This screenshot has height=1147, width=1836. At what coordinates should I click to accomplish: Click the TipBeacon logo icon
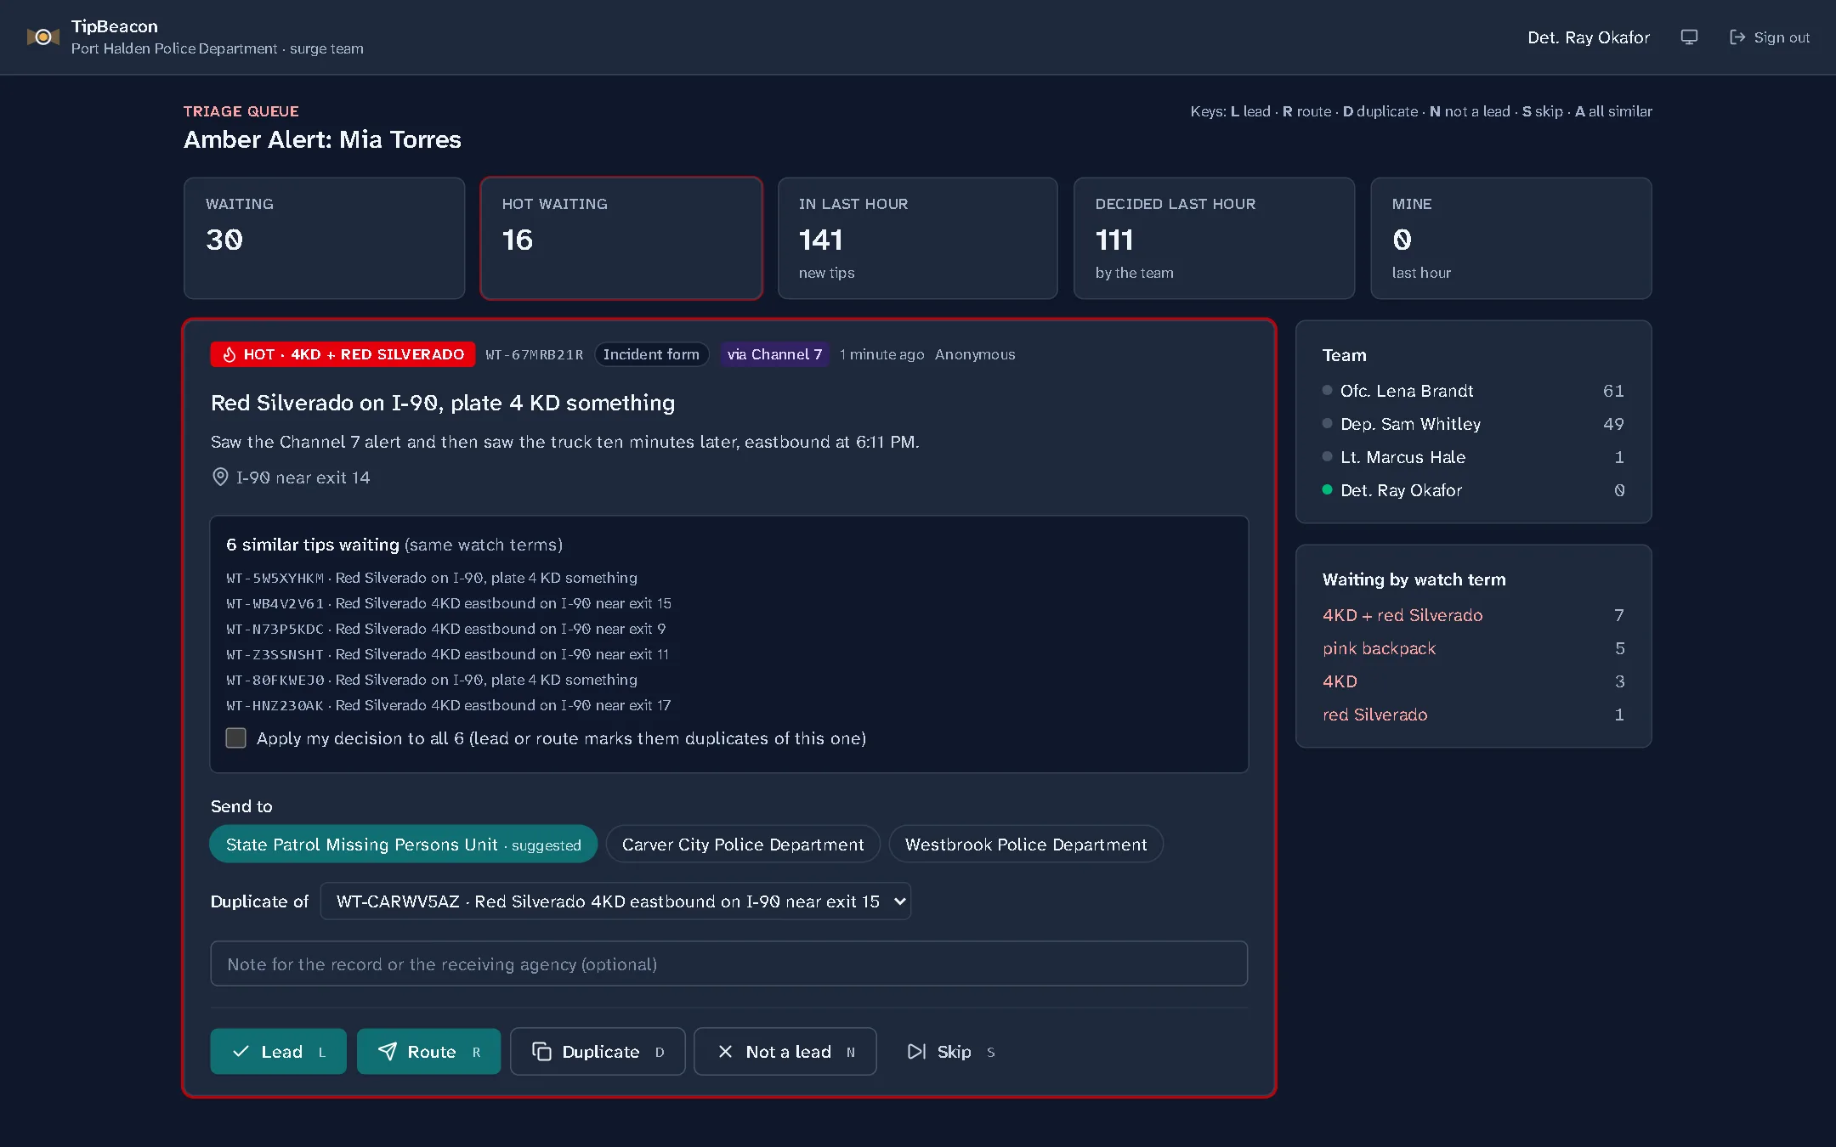point(43,37)
